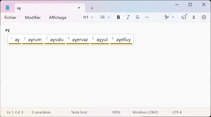The width and height of the screenshot is (211, 117).
Task: Maximize the Notepad window
Action: (190, 4)
